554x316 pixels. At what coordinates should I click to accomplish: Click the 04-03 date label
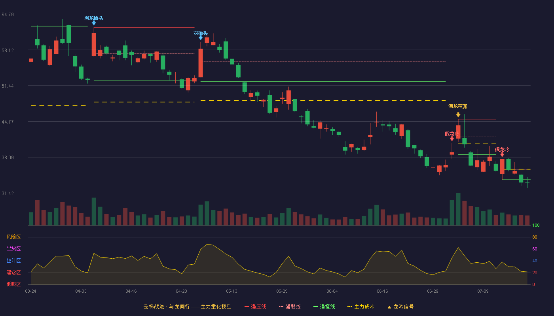pyautogui.click(x=81, y=291)
